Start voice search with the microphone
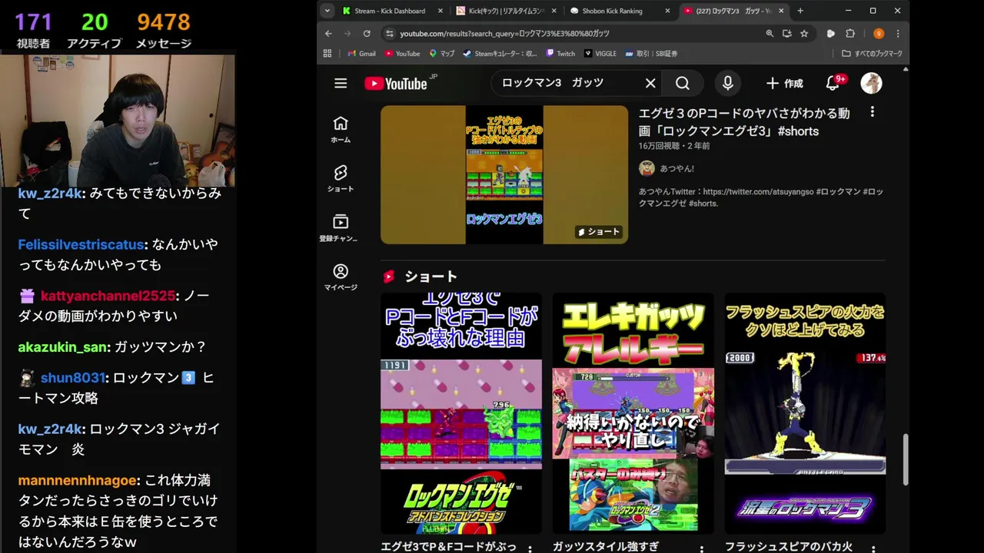This screenshot has width=984, height=553. click(x=727, y=83)
